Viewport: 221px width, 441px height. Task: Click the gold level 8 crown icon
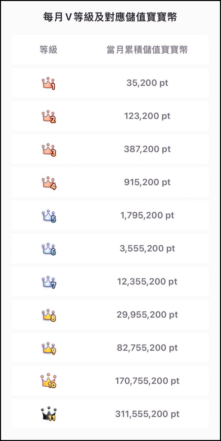(x=49, y=315)
